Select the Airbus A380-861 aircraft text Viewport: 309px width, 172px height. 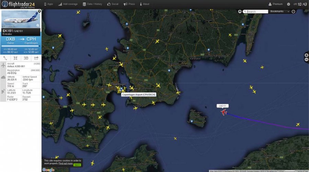coord(16,66)
